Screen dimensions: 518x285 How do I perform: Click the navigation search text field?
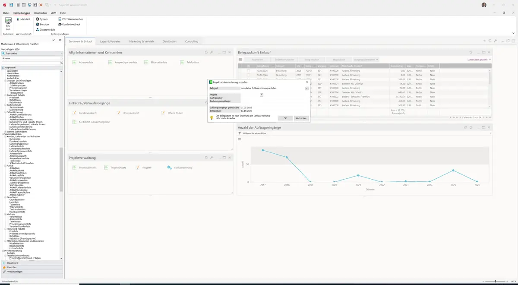tap(30, 63)
